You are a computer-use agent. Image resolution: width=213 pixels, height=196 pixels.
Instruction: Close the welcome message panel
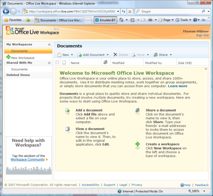pyautogui.click(x=206, y=69)
